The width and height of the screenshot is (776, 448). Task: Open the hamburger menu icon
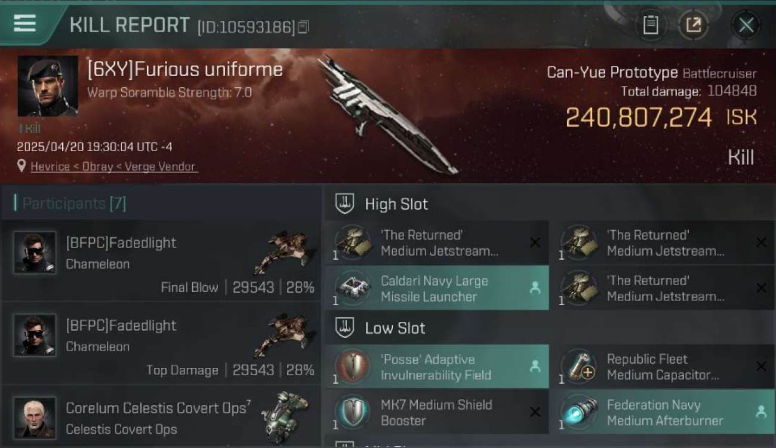(24, 23)
